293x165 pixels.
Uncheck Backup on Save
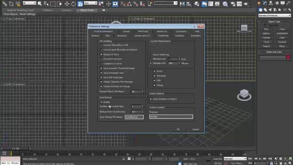(101, 55)
